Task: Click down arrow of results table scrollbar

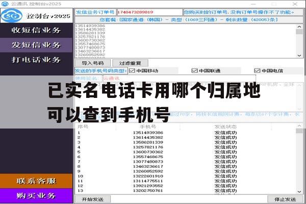Action: pos(299,192)
